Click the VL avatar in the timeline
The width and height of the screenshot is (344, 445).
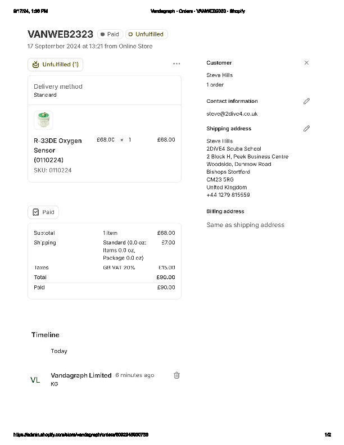pyautogui.click(x=35, y=380)
